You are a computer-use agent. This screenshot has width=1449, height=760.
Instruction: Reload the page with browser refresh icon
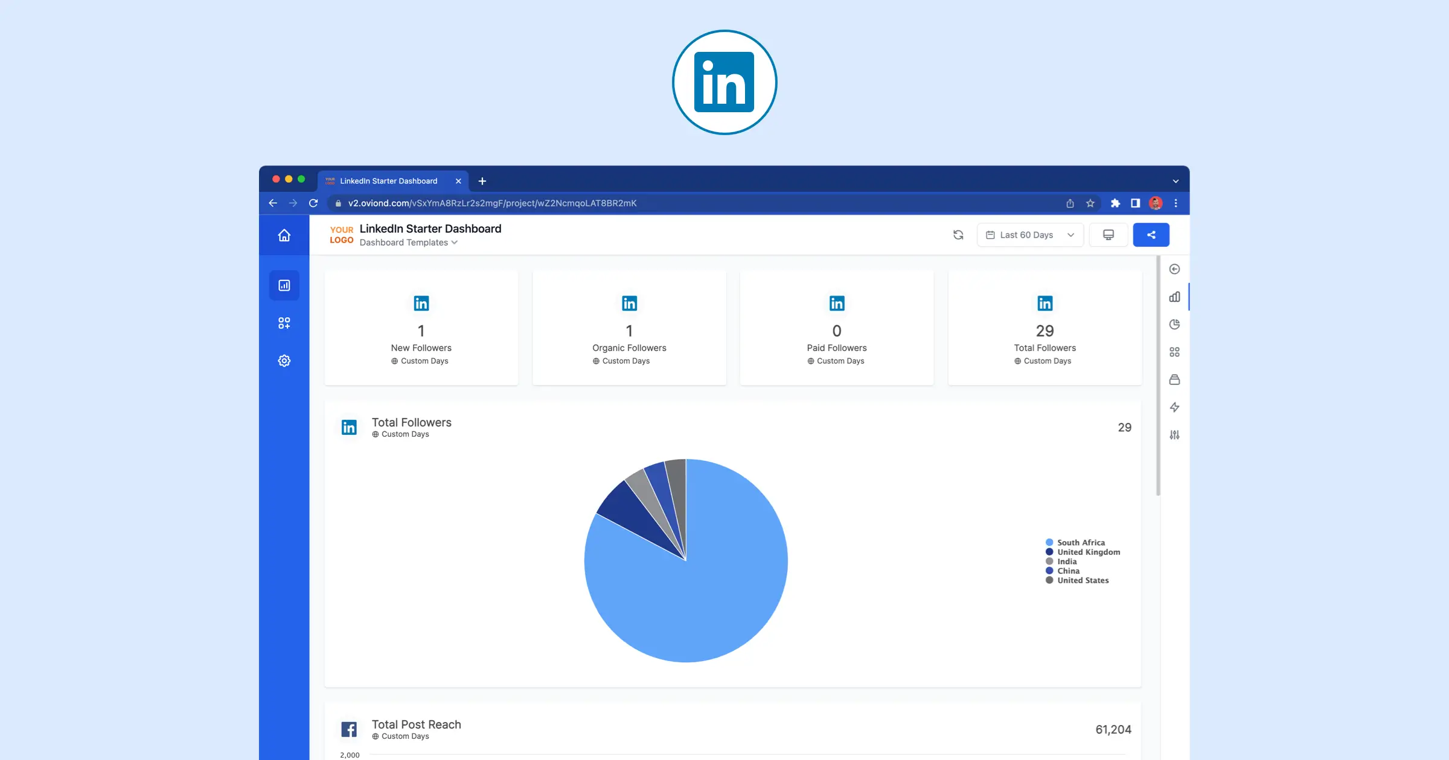tap(313, 203)
